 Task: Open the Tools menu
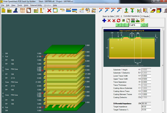coord(20,5)
